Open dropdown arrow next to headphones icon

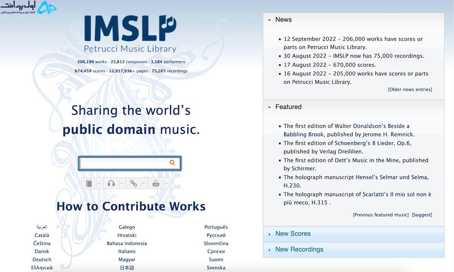(x=121, y=183)
